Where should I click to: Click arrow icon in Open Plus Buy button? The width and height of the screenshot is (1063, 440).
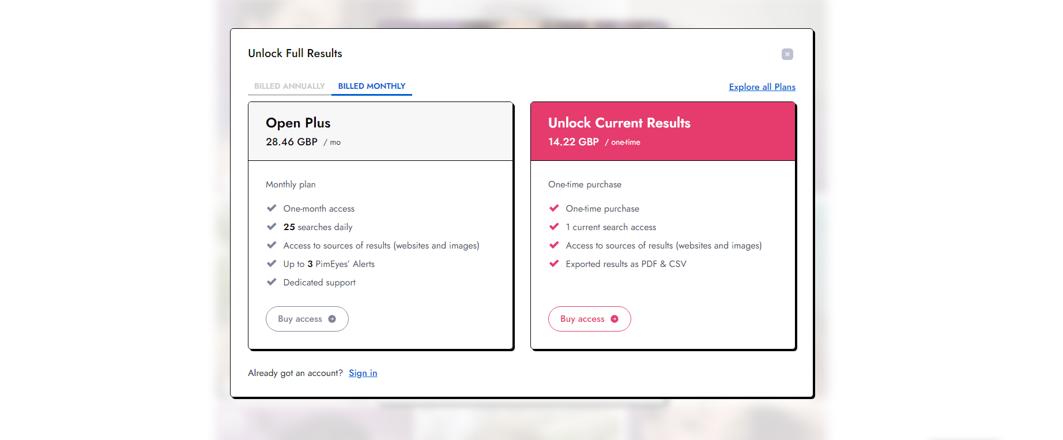pyautogui.click(x=332, y=319)
